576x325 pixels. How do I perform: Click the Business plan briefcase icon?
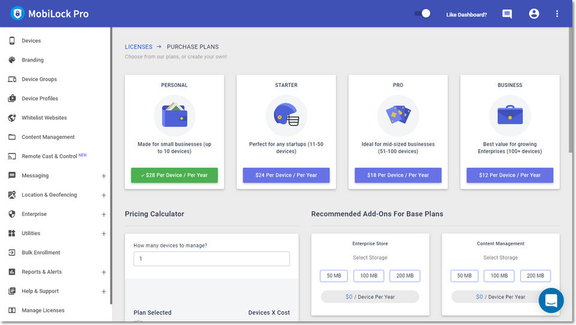point(510,115)
